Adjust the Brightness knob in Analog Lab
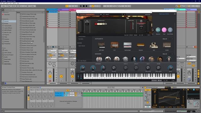 [x=83, y=68]
